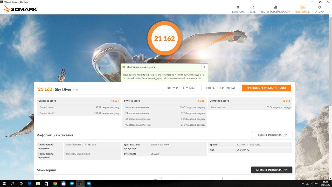Show hidden system tray icons

pyautogui.click(x=303, y=184)
